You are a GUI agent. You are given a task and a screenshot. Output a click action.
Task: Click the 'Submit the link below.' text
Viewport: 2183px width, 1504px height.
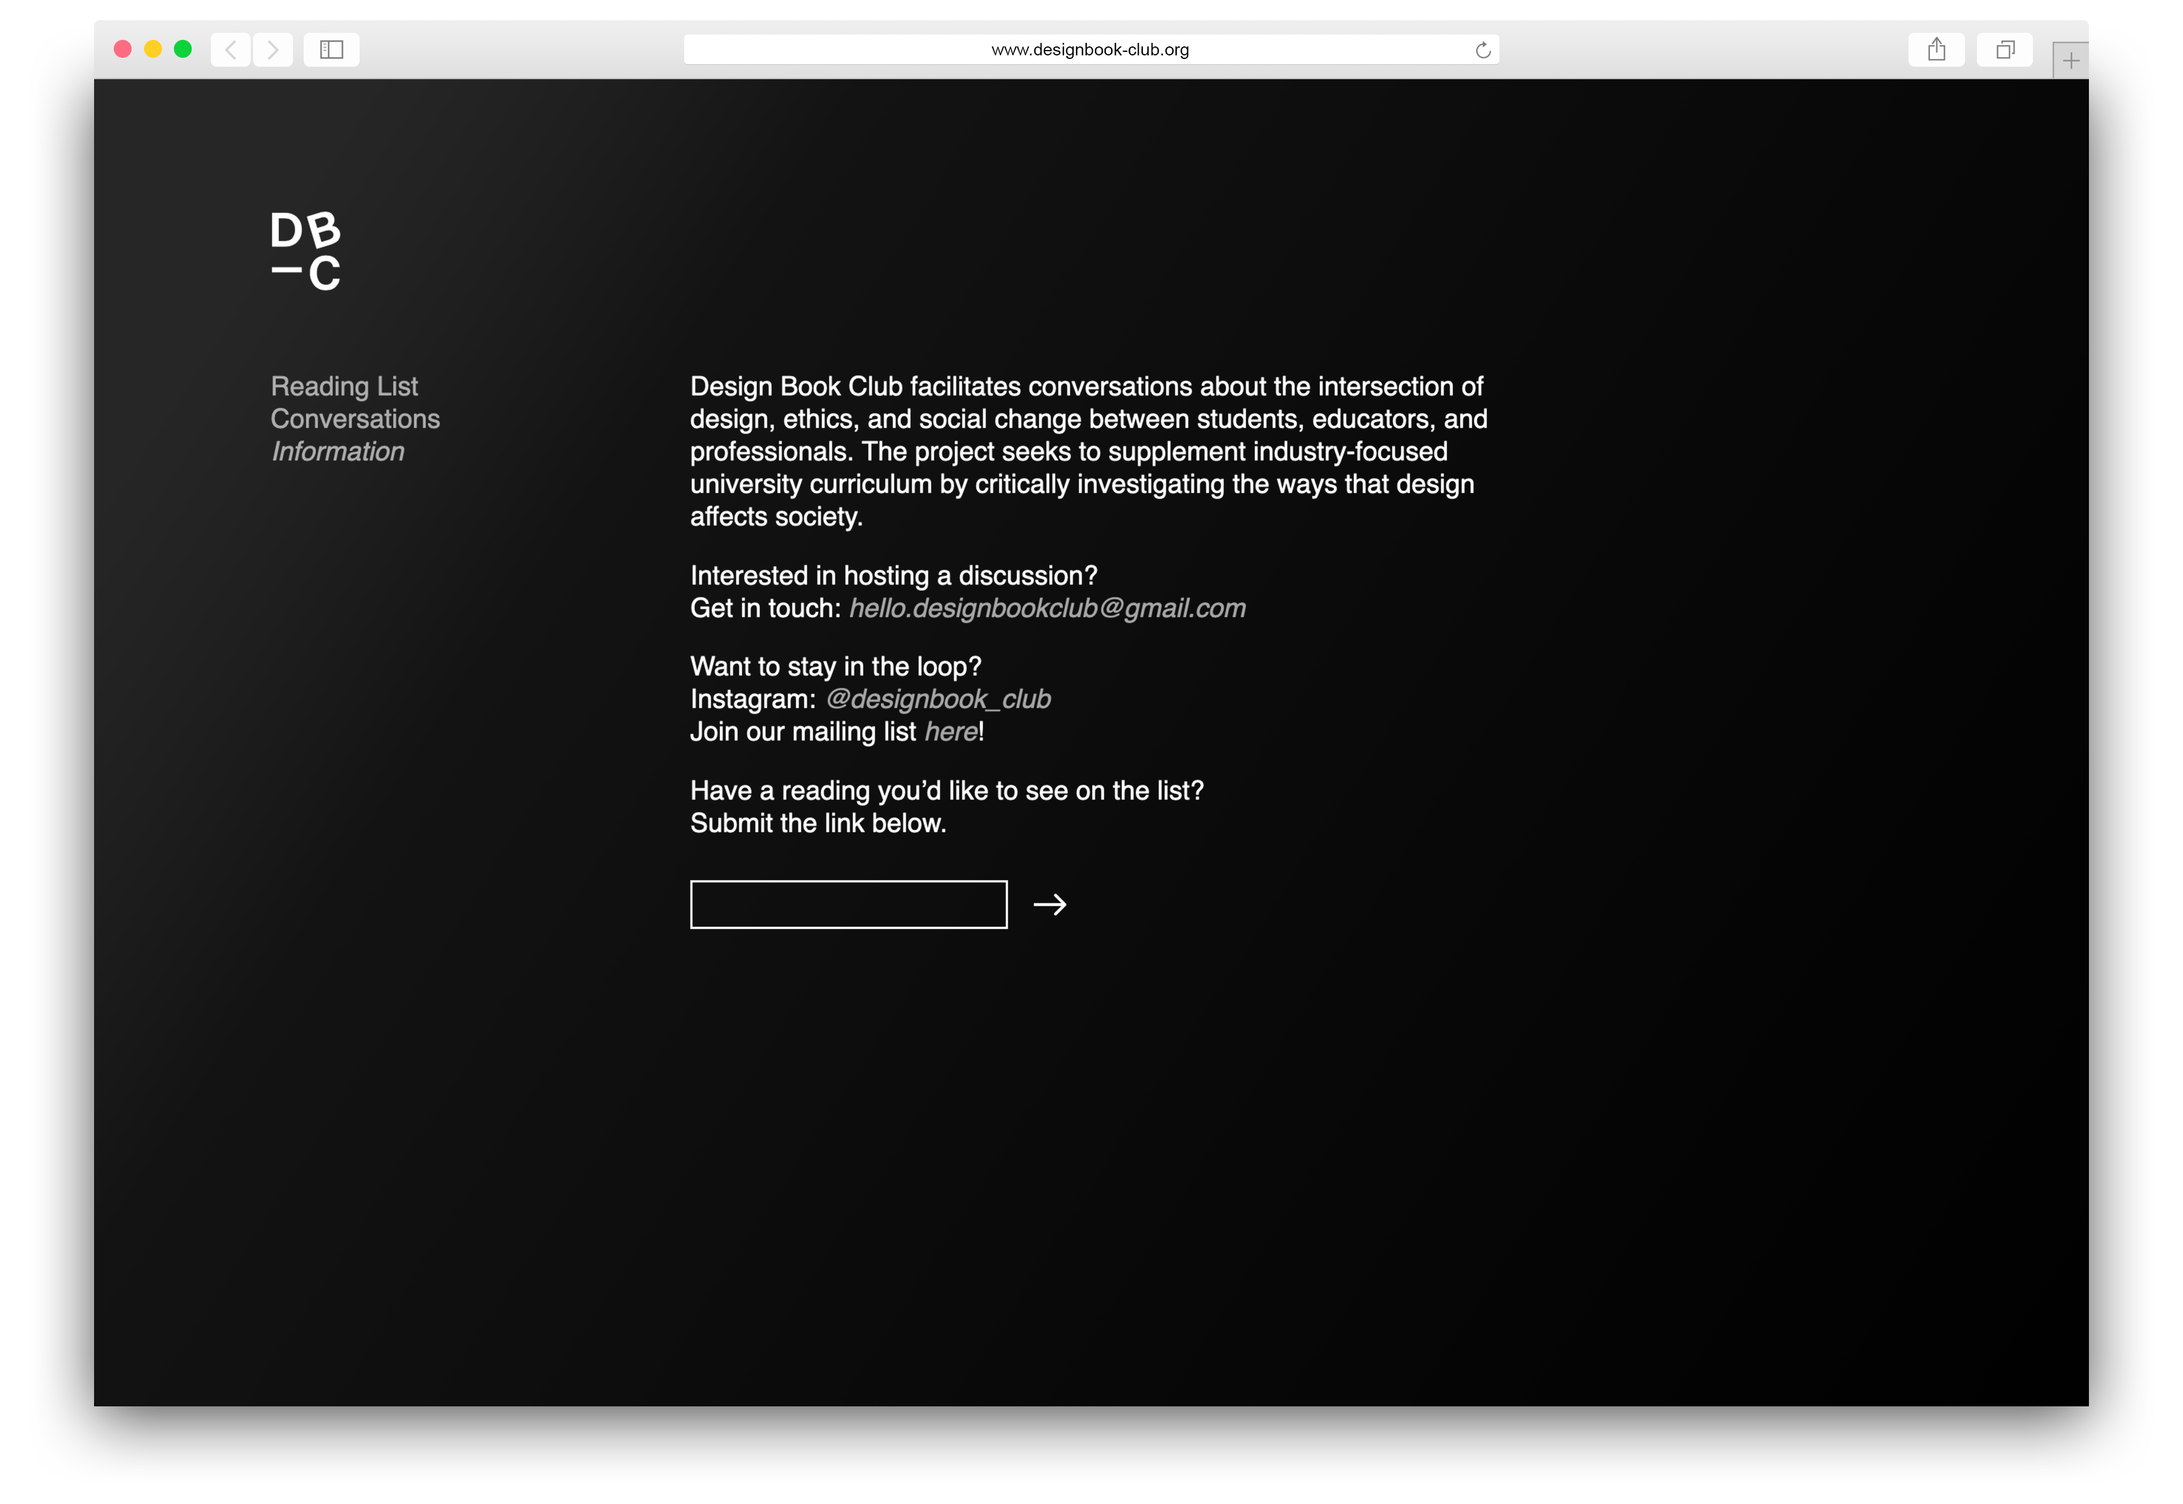(x=818, y=823)
